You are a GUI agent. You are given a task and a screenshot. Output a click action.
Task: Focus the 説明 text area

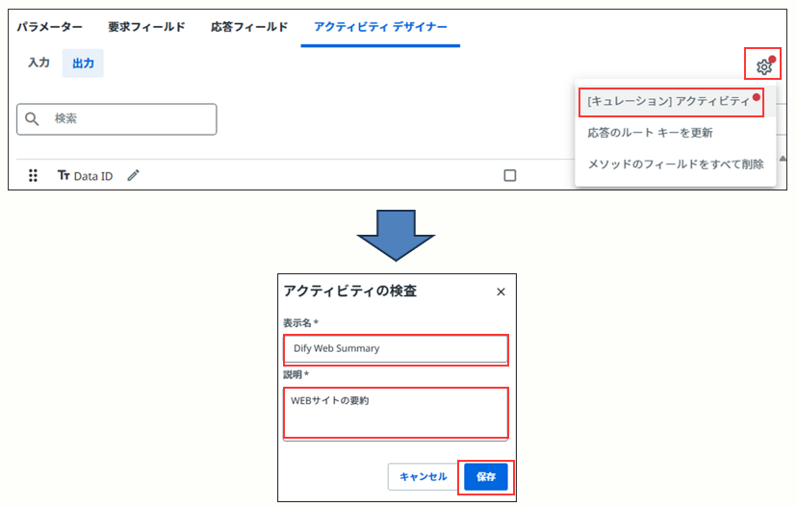396,412
